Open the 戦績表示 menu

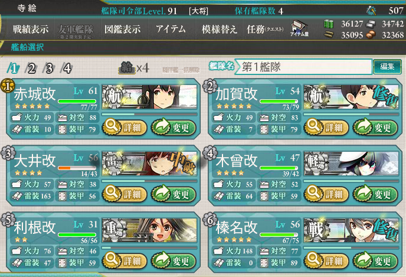pos(31,29)
